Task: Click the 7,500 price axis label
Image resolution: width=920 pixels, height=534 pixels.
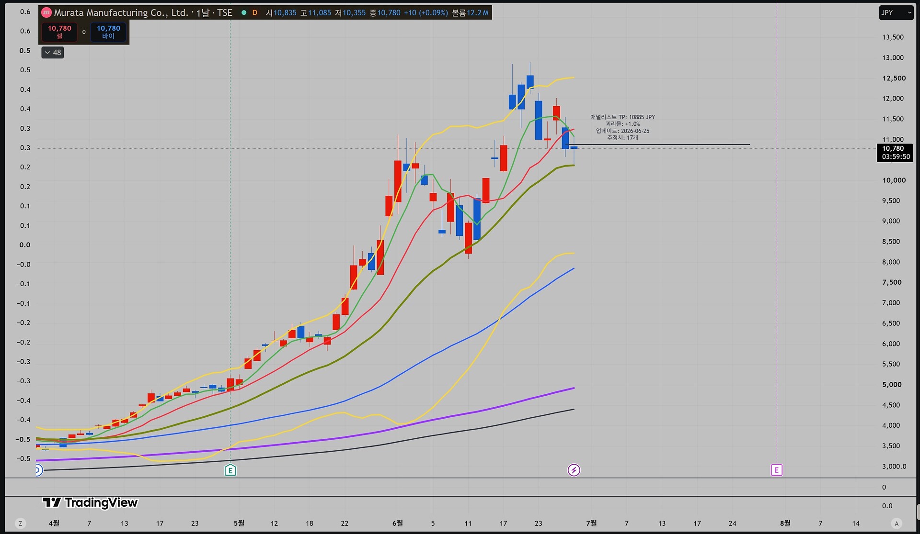Action: [892, 282]
